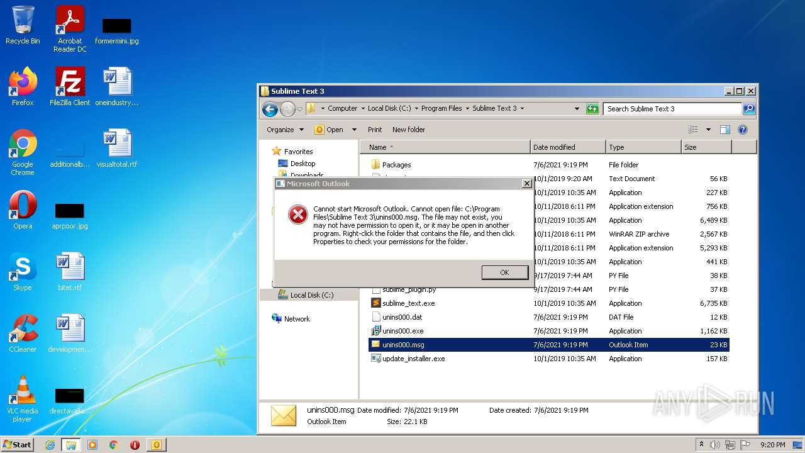This screenshot has width=805, height=453.
Task: Click the Outlook taskbar icon
Action: (x=156, y=445)
